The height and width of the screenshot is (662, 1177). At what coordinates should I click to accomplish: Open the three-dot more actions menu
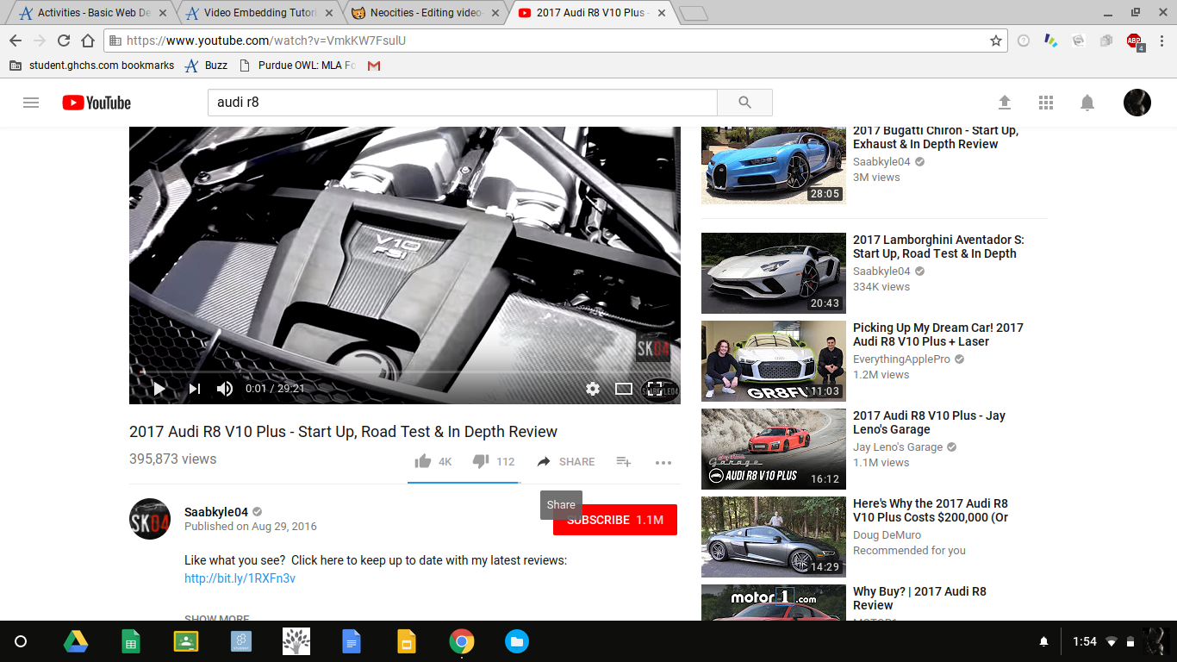[663, 463]
